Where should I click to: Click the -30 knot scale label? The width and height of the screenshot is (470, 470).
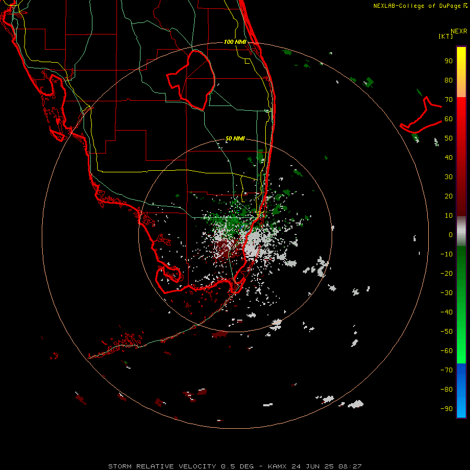click(446, 293)
